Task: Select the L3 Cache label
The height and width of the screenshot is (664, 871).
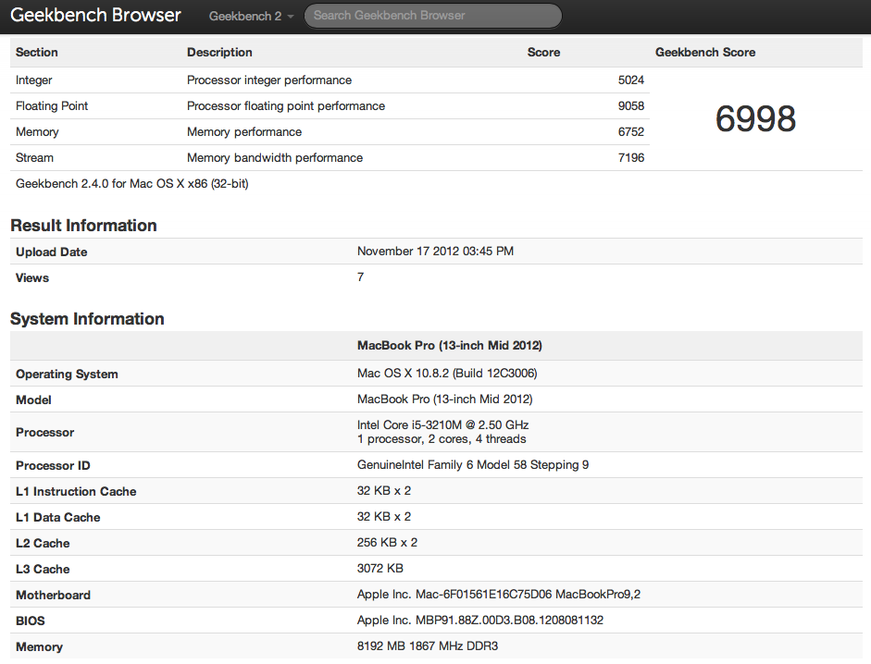Action: coord(43,570)
